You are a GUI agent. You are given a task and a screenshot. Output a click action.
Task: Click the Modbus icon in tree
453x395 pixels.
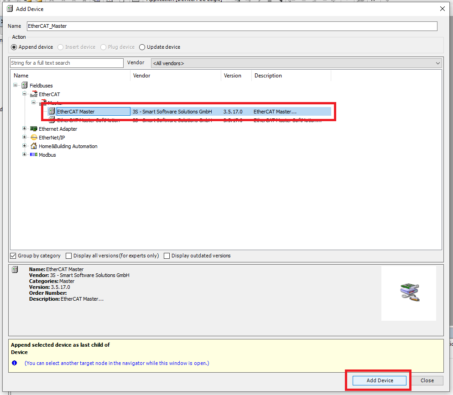click(x=33, y=155)
